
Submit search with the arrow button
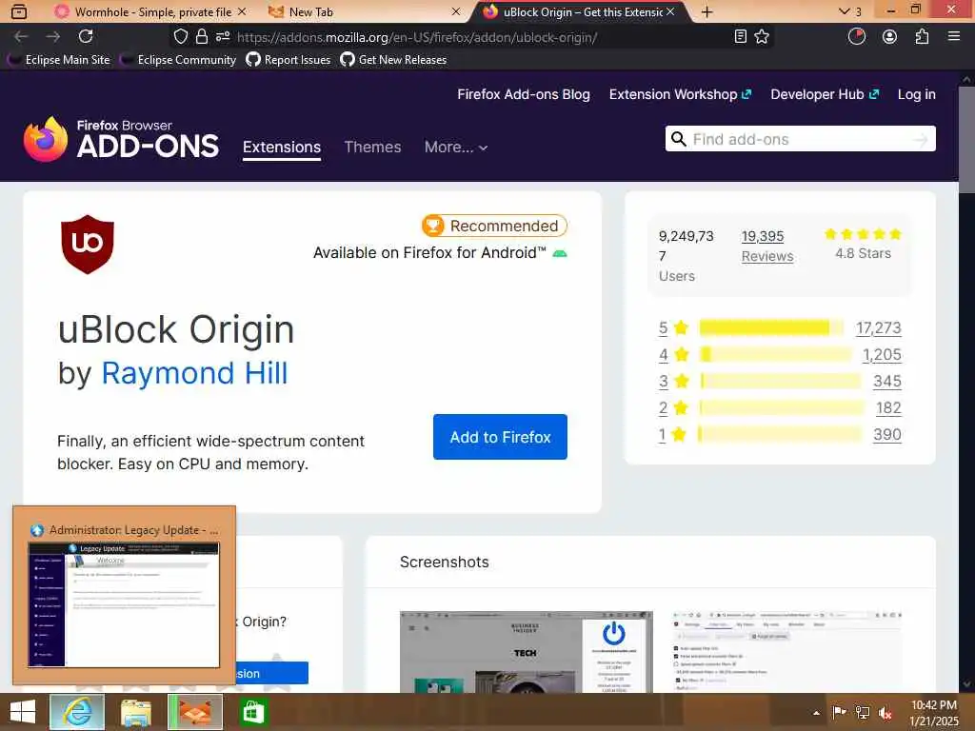(921, 139)
